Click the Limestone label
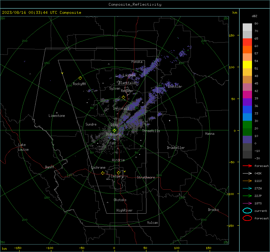Screen dimensions: 270x252 tap(57, 116)
